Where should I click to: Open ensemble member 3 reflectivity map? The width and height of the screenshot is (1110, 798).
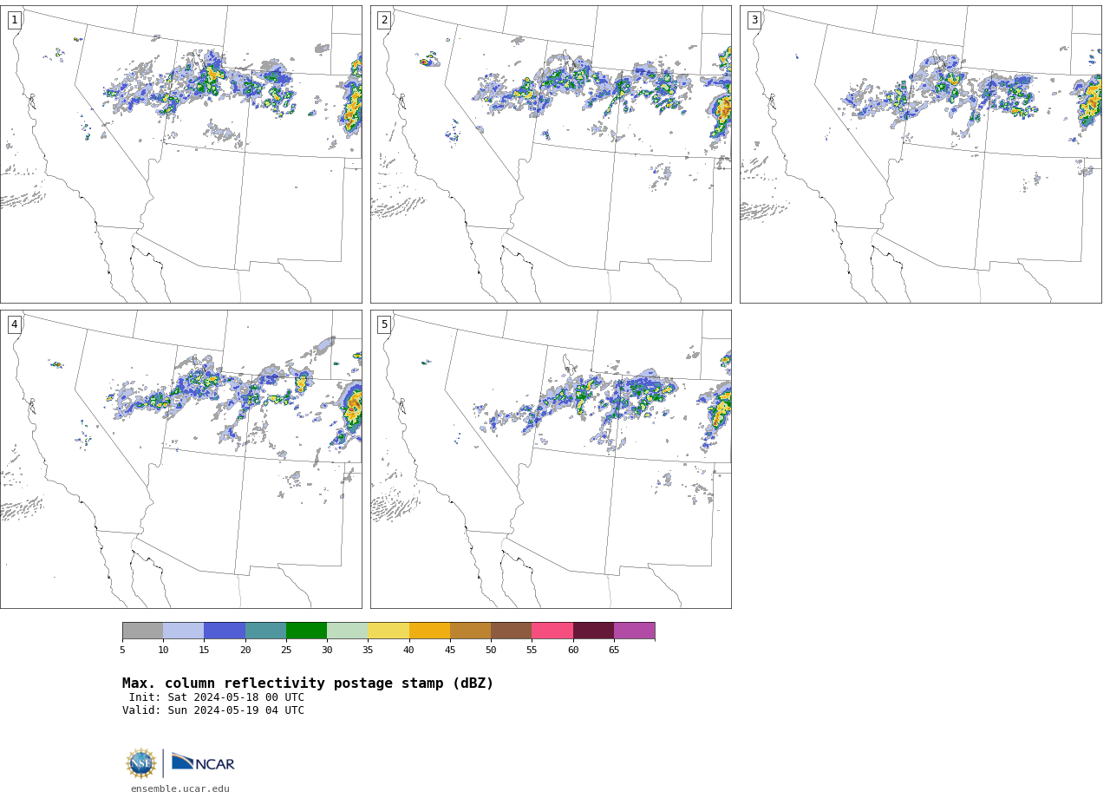[920, 154]
